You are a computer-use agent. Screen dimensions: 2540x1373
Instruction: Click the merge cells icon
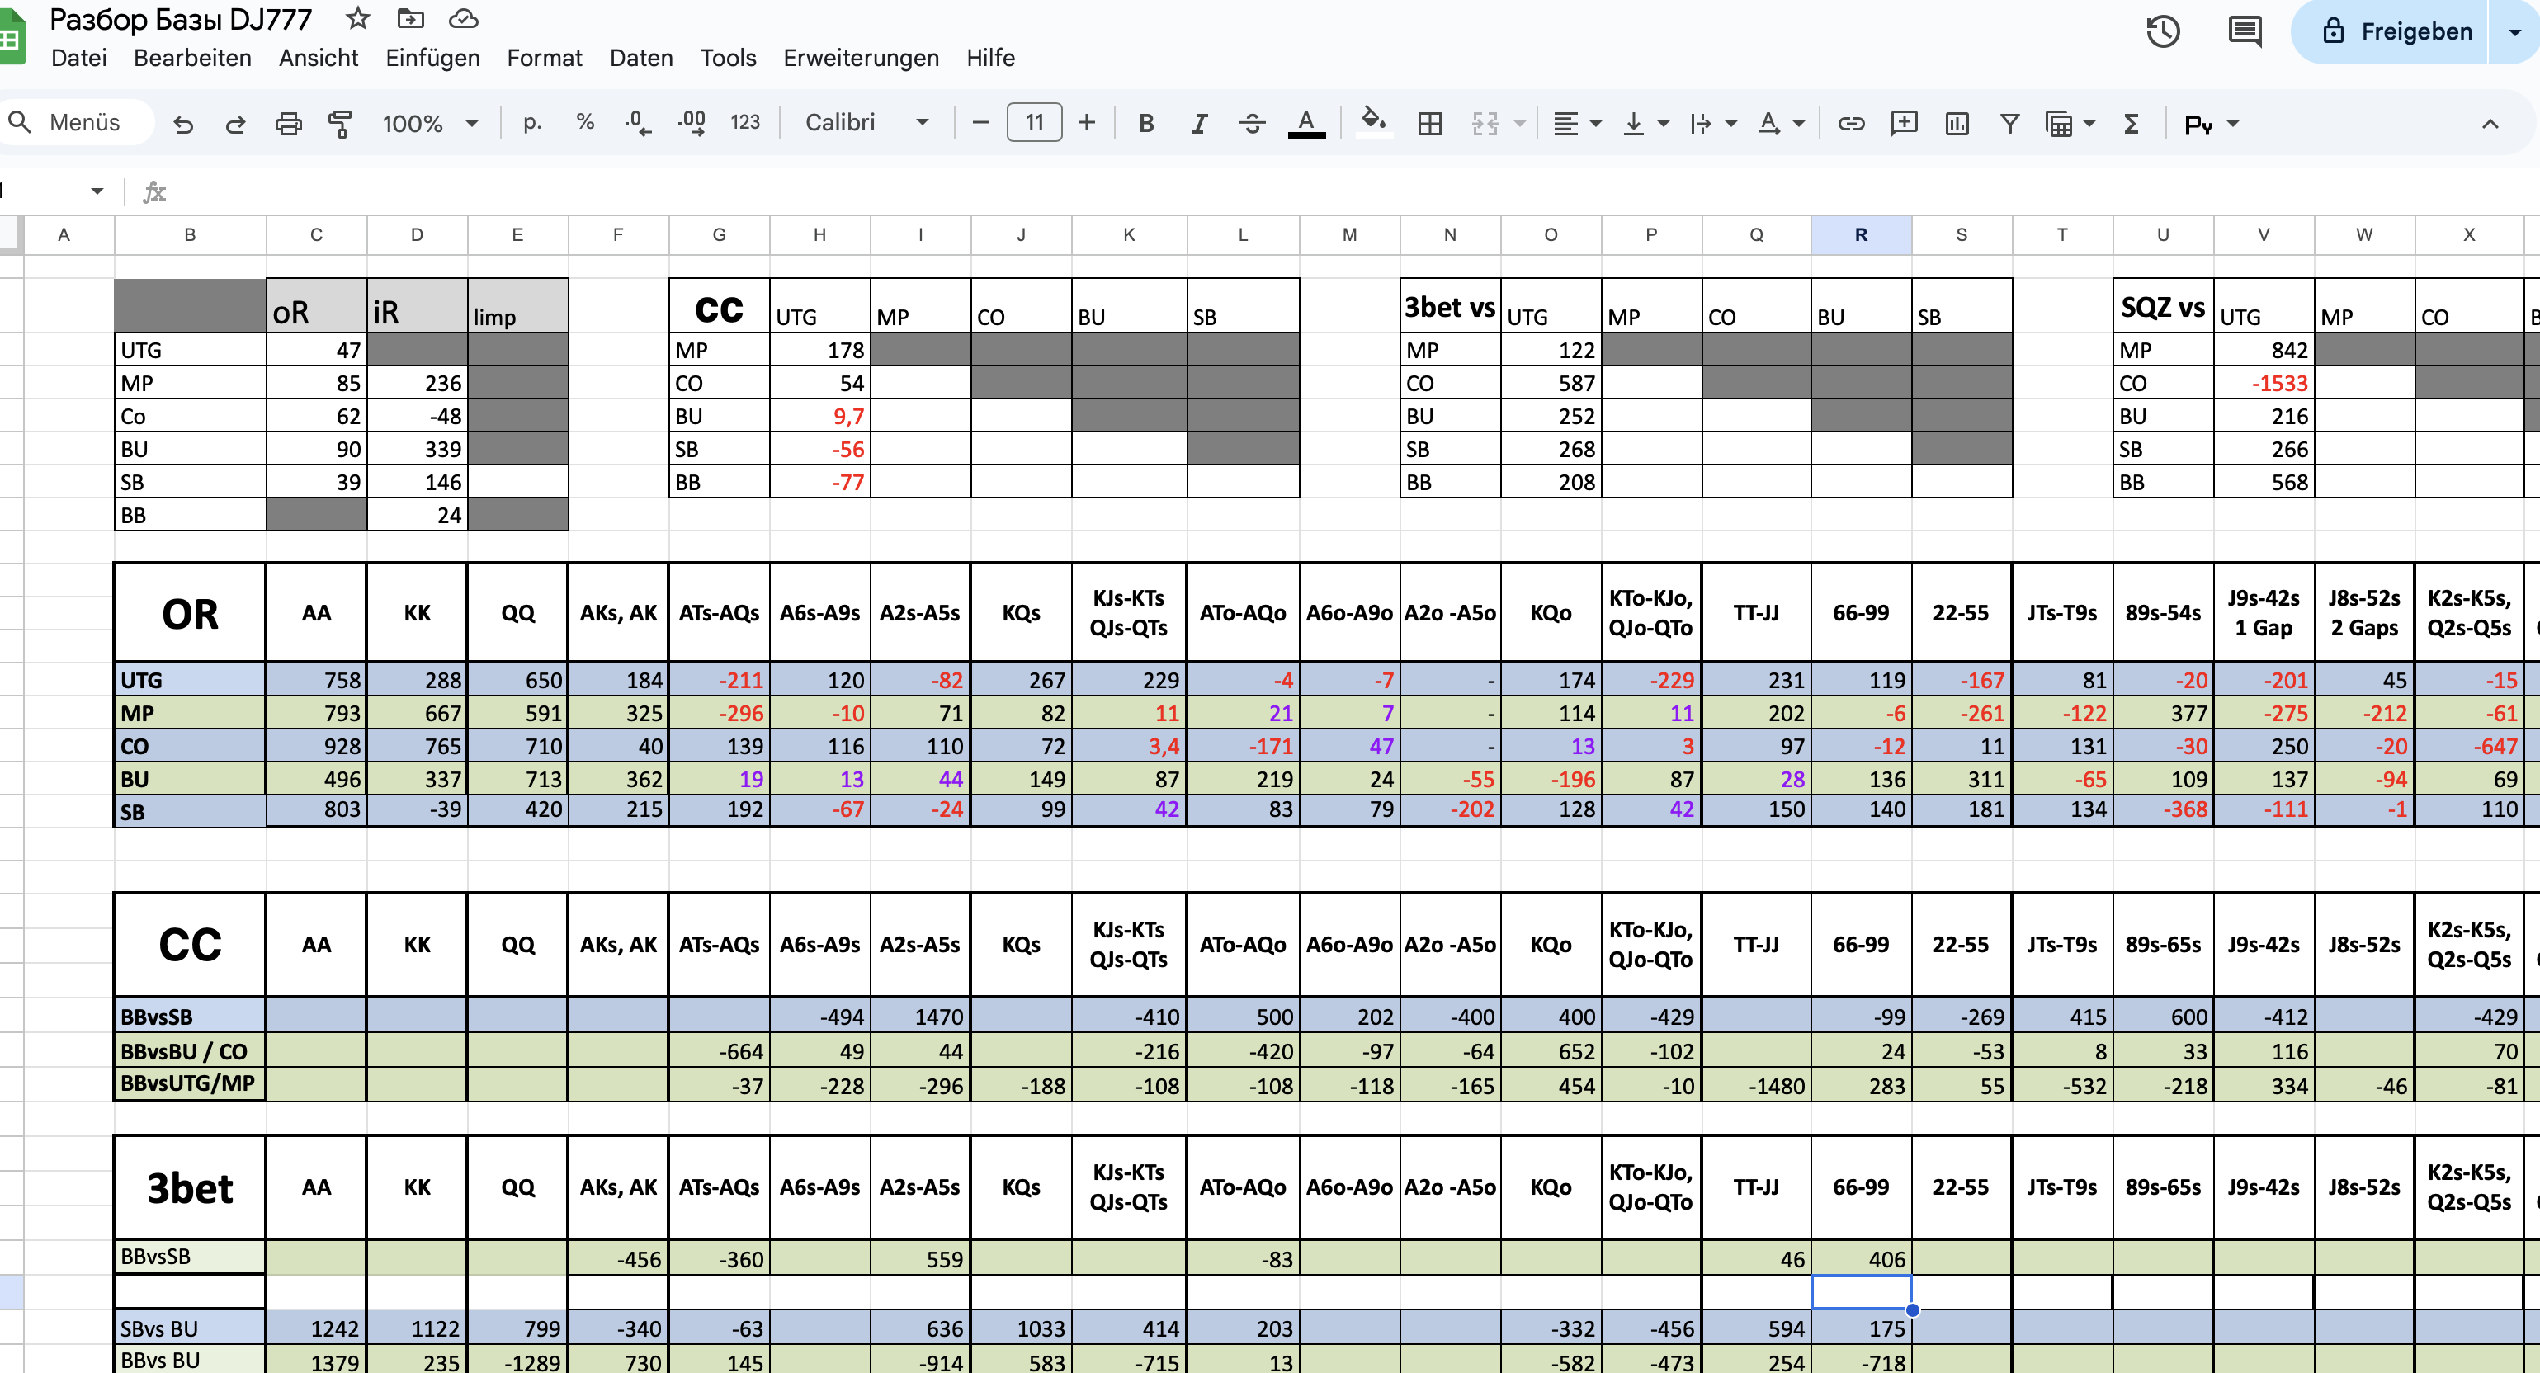1485,123
